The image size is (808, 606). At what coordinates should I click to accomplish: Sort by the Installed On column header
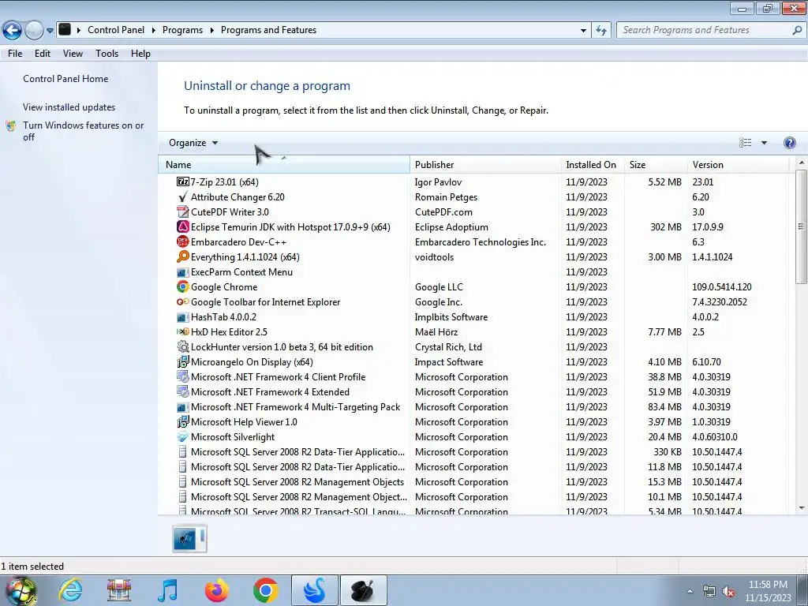(x=592, y=165)
